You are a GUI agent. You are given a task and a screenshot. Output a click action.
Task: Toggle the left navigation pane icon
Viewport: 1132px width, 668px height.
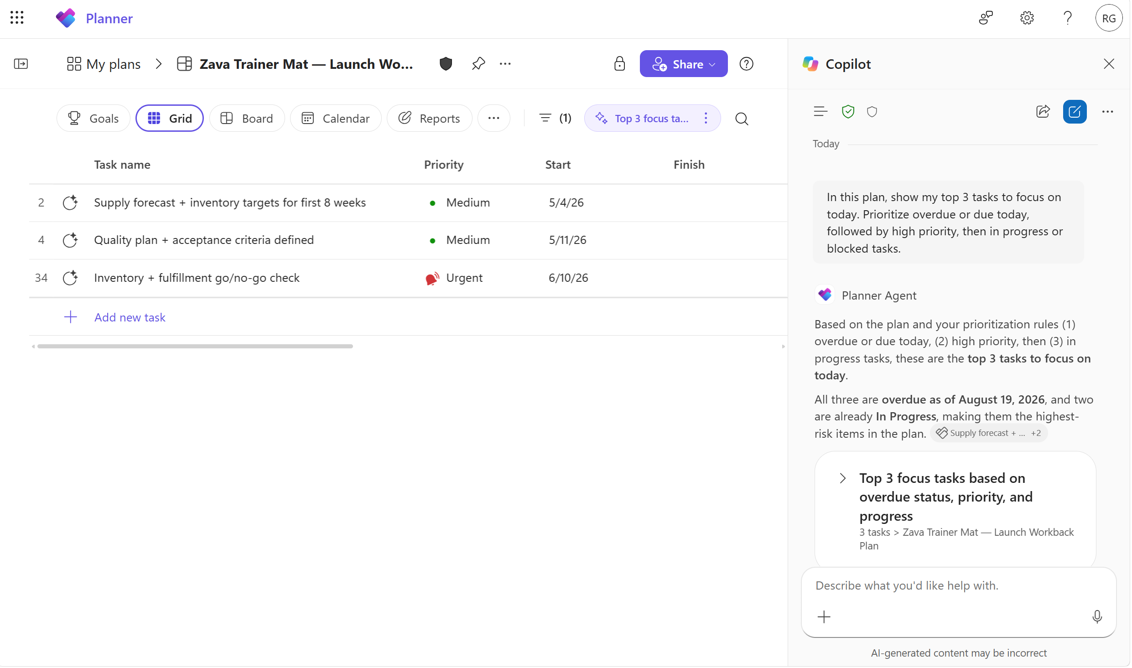[21, 64]
